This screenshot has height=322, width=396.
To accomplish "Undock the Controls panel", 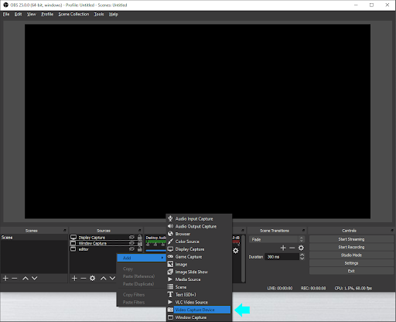I will (x=392, y=230).
